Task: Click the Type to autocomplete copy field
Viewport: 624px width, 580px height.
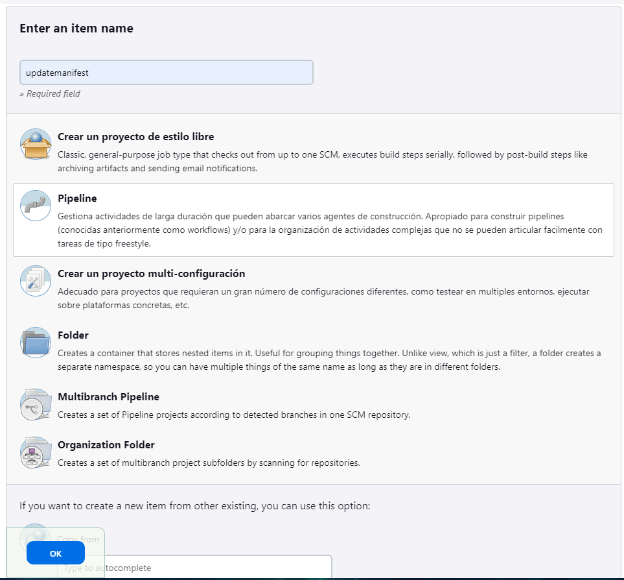Action: (x=194, y=567)
